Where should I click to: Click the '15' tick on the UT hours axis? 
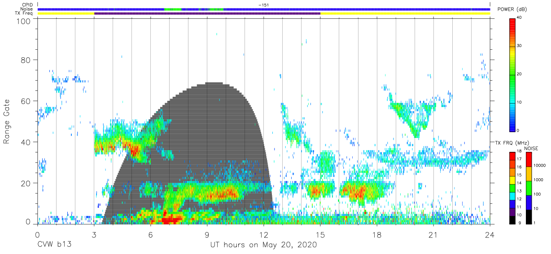[x=320, y=235]
